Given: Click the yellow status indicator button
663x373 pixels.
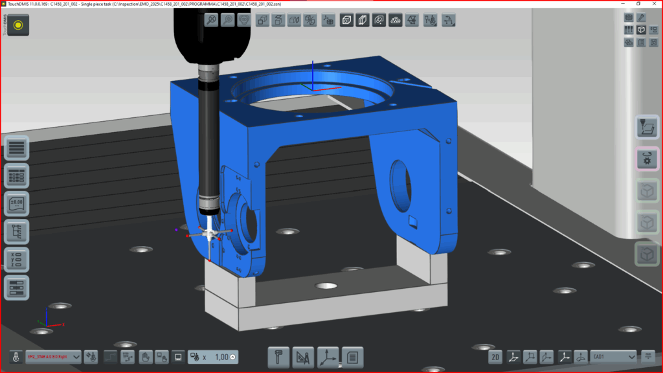Looking at the screenshot, I should tap(18, 25).
